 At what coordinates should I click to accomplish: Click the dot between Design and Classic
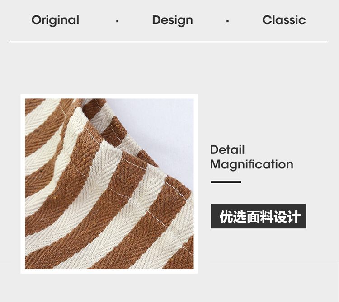pyautogui.click(x=227, y=21)
